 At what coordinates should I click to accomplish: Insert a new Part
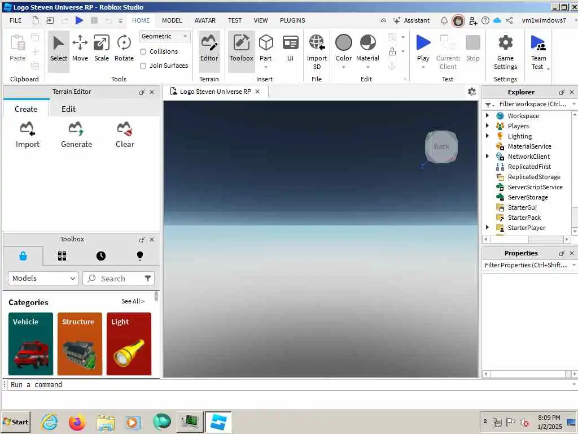265,47
